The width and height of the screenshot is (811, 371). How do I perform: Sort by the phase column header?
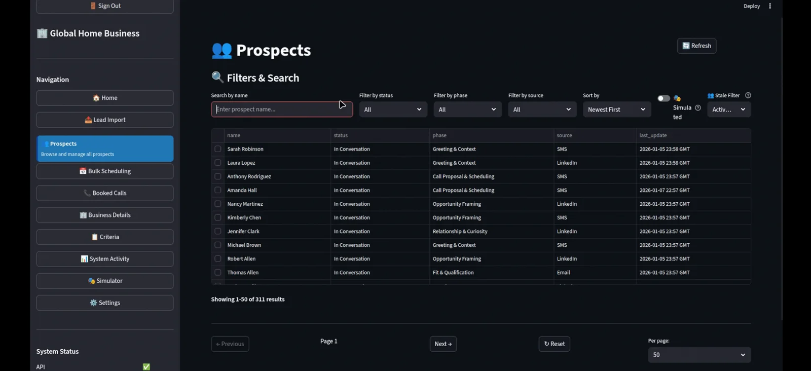tap(492, 135)
